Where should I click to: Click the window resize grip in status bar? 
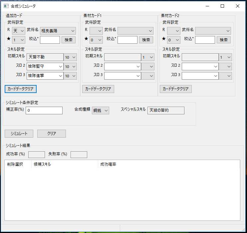(x=244, y=230)
